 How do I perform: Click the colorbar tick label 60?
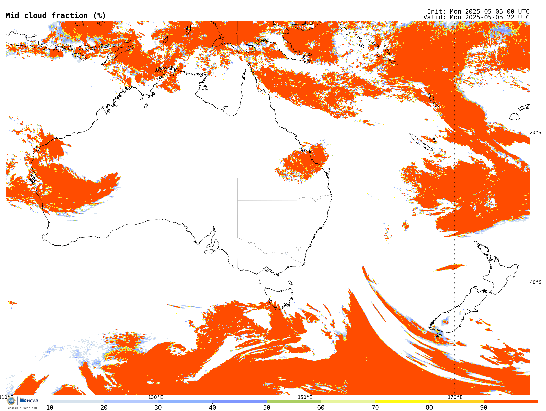(x=321, y=407)
